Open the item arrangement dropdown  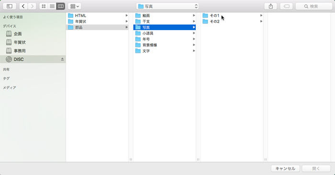(75, 6)
